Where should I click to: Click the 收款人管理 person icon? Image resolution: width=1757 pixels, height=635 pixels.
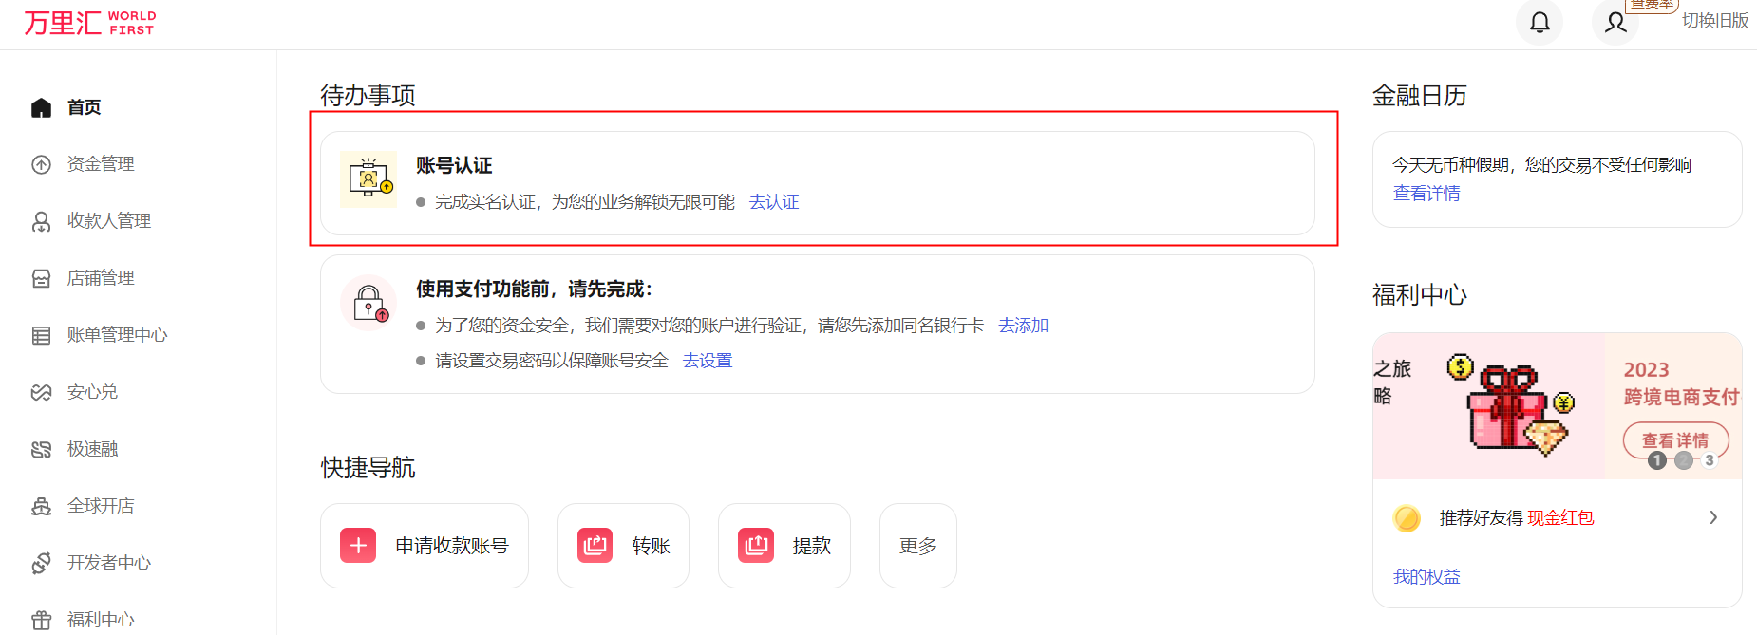tap(41, 221)
